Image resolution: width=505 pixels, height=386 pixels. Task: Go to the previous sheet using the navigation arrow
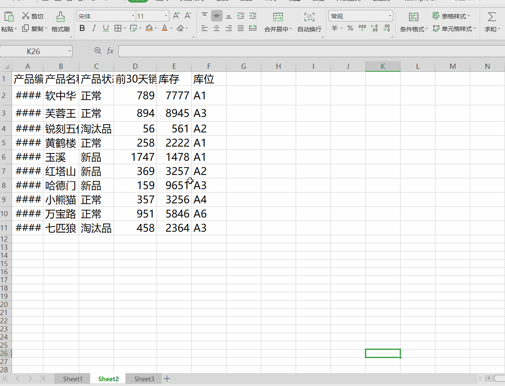point(18,379)
